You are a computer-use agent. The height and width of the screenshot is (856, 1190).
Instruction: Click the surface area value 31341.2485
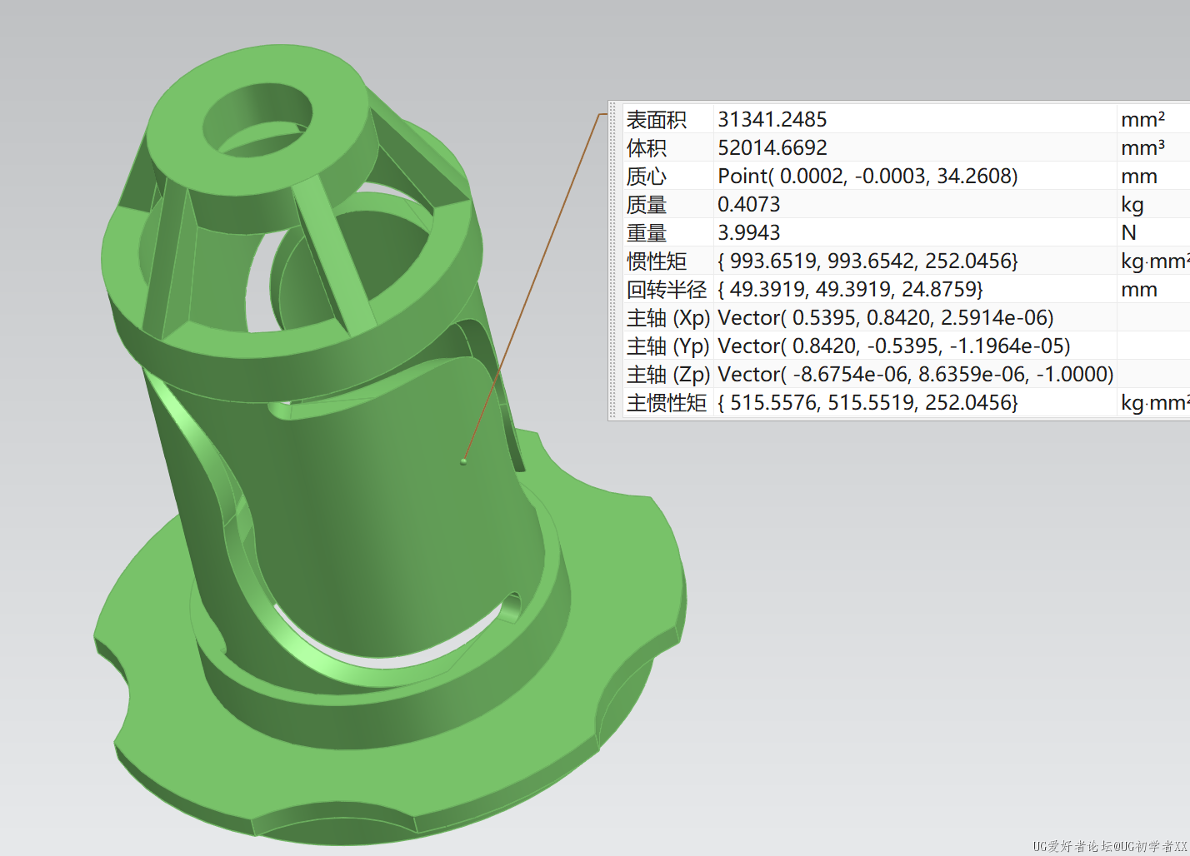pos(772,120)
